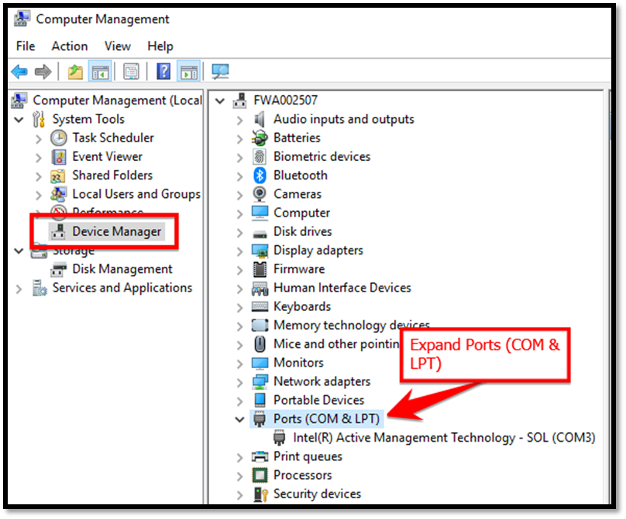Toggle Show/Hide Console Tree toolbar icon
This screenshot has width=626, height=519.
pos(99,72)
